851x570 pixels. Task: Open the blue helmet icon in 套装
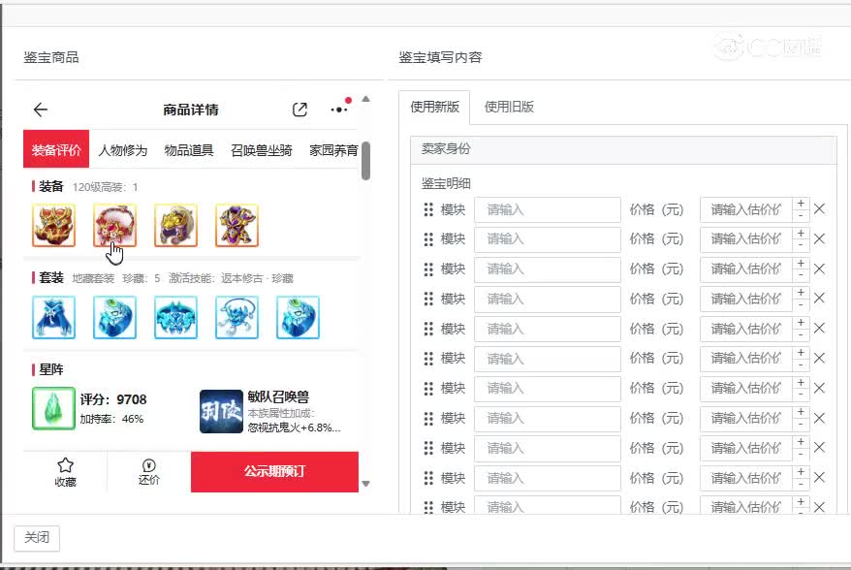point(175,318)
